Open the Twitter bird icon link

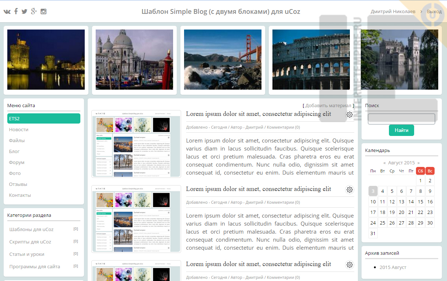(24, 11)
